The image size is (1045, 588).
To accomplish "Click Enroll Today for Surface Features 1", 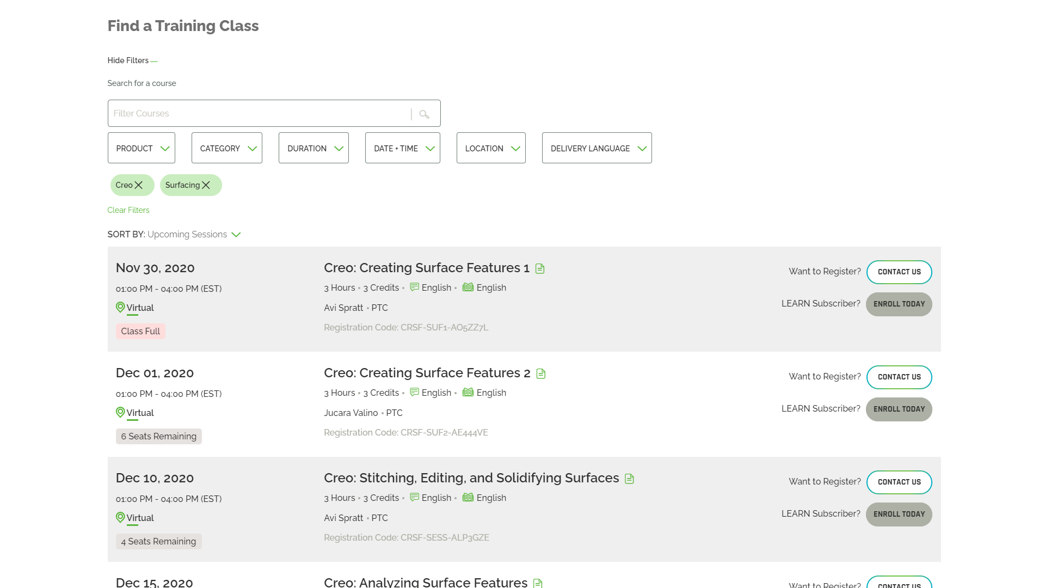I will click(899, 304).
